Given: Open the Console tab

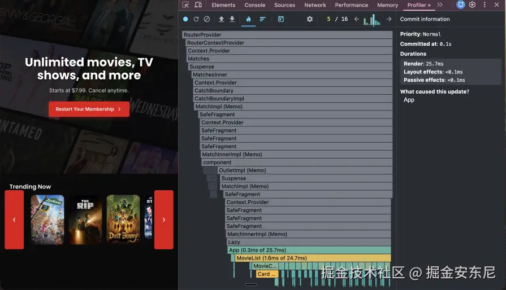Looking at the screenshot, I should (x=254, y=5).
